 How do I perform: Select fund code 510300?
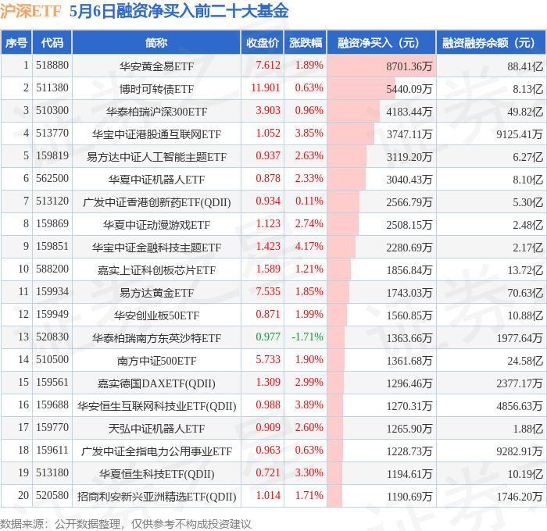[52, 110]
